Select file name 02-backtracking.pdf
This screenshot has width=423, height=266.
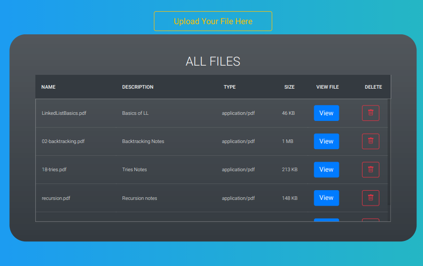click(x=63, y=141)
